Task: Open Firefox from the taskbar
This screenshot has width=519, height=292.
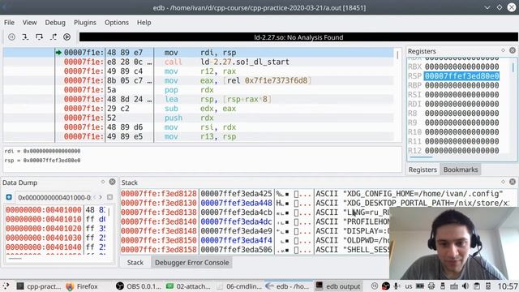Action: 82,286
